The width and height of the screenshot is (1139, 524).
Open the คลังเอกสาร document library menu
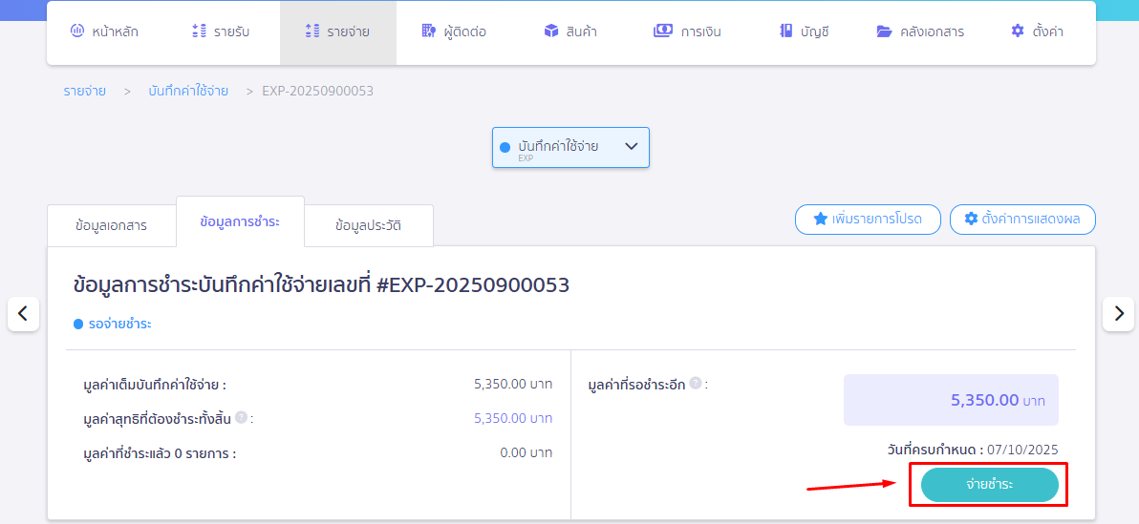pos(920,31)
